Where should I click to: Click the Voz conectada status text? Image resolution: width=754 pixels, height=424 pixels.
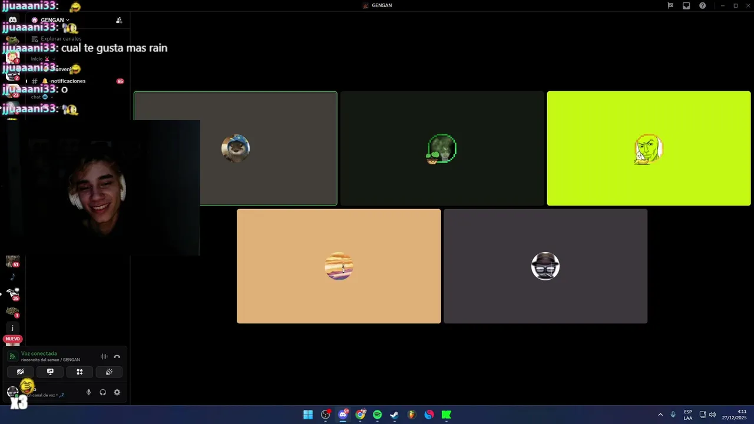[x=39, y=354]
